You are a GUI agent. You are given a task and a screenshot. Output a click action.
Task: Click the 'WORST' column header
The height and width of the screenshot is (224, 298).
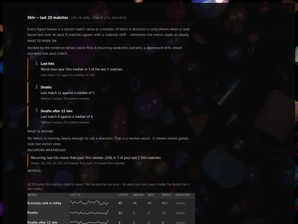[167, 195]
